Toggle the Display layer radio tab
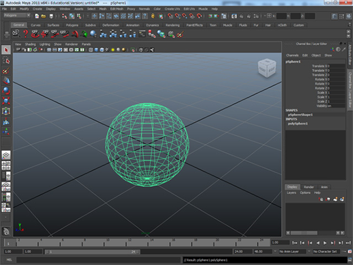The image size is (353, 265). coord(292,187)
